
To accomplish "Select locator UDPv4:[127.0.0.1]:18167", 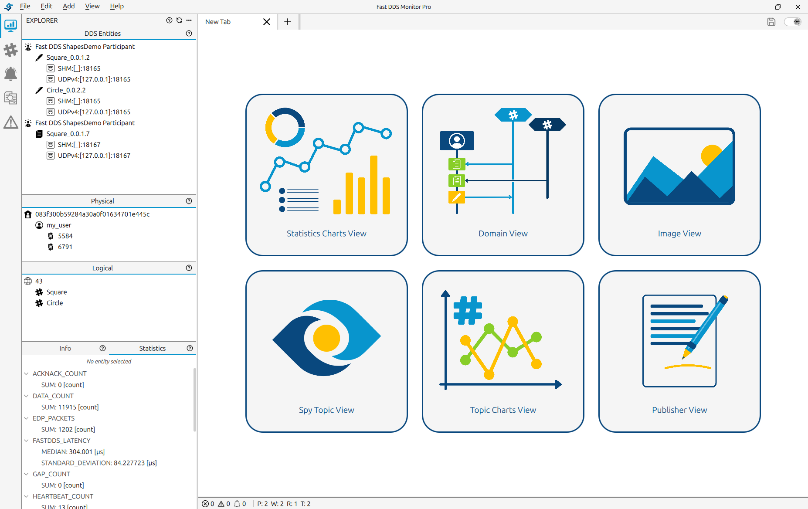I will point(94,156).
